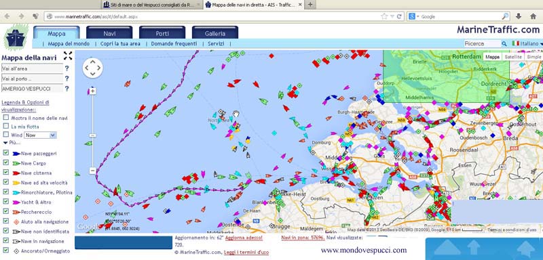Collapse the Più... options expander
543x260 pixels.
(x=12, y=142)
